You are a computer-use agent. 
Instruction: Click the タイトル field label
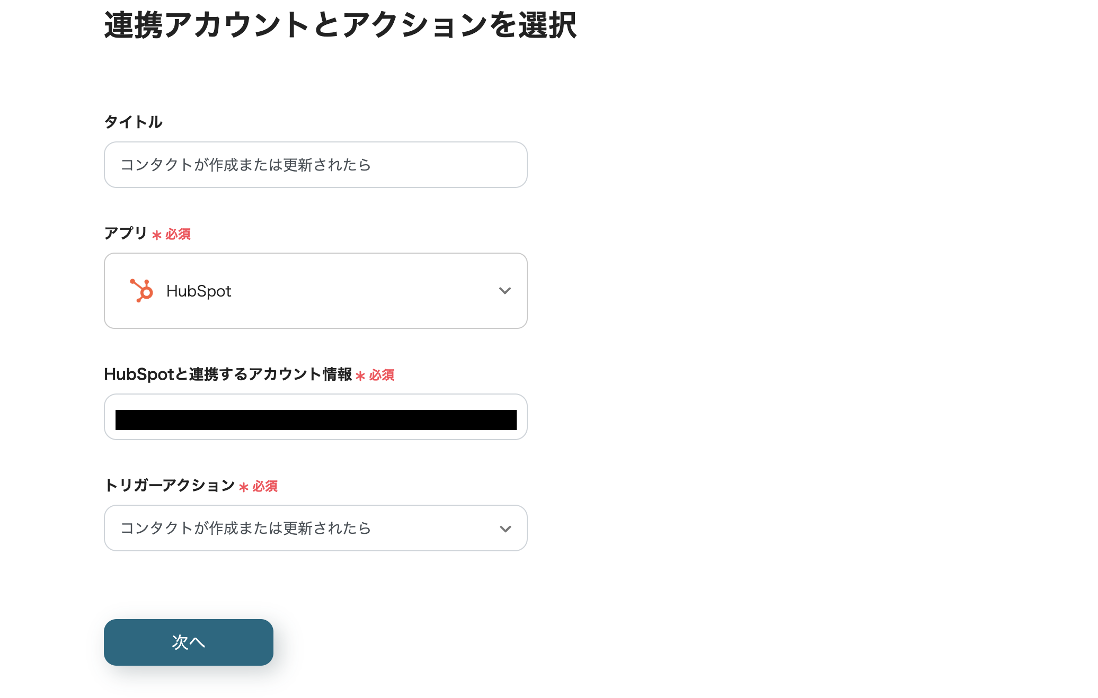tap(134, 122)
